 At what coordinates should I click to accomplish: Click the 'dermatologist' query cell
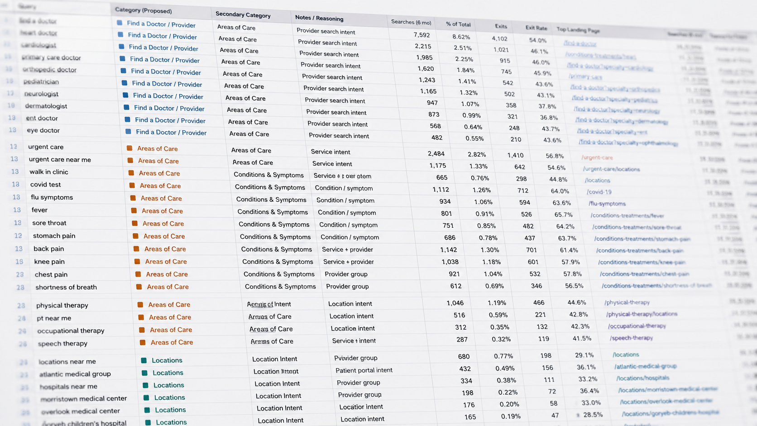pyautogui.click(x=46, y=106)
